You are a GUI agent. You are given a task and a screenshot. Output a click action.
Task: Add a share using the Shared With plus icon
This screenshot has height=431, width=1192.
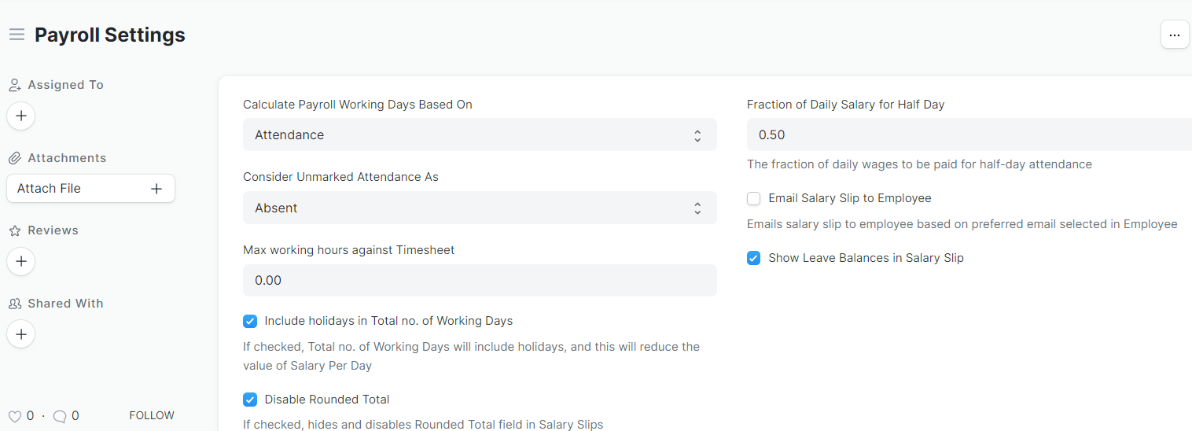click(x=21, y=334)
